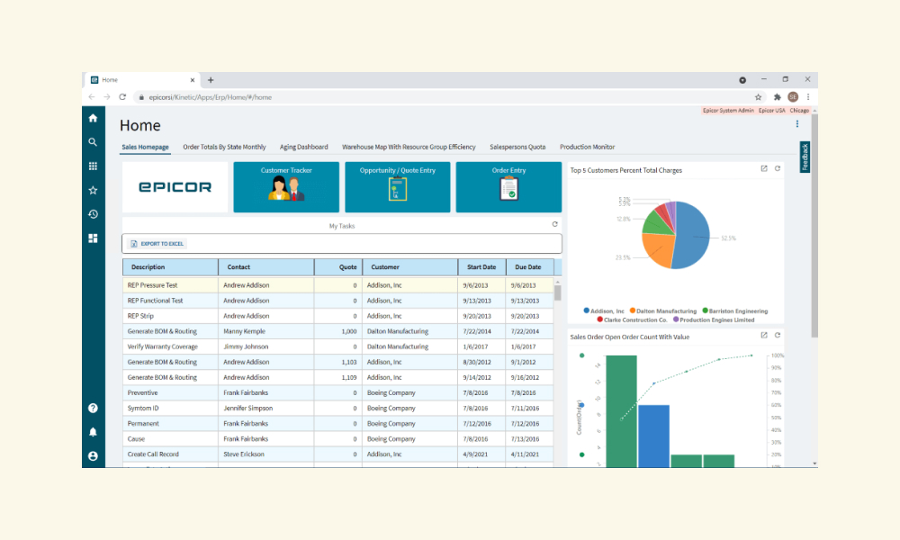900x540 pixels.
Task: Switch to Order Totals By State Monthly tab
Action: tap(224, 147)
